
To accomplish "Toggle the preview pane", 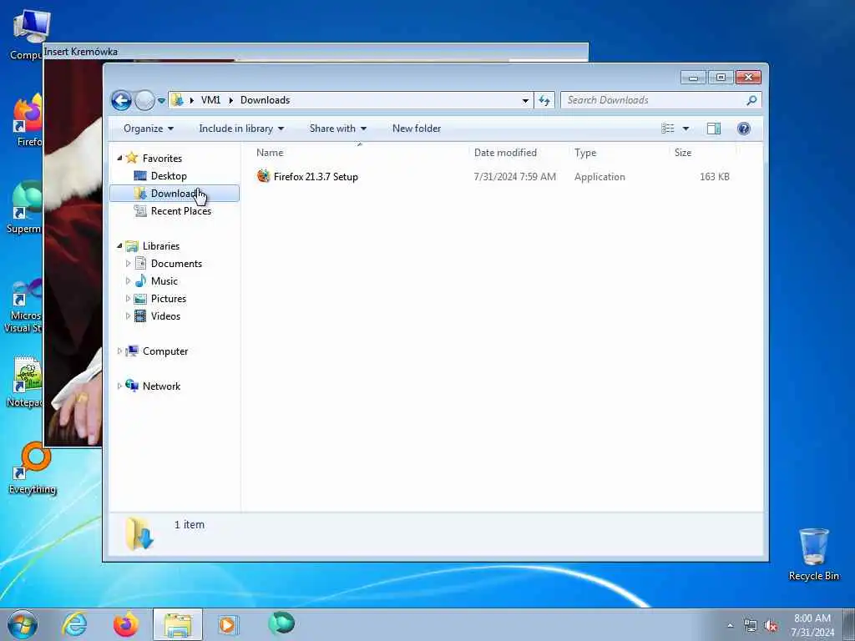I will coord(714,129).
